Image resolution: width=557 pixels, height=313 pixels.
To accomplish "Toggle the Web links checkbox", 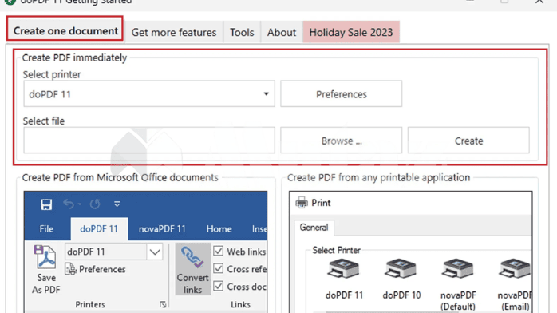I will tap(219, 252).
